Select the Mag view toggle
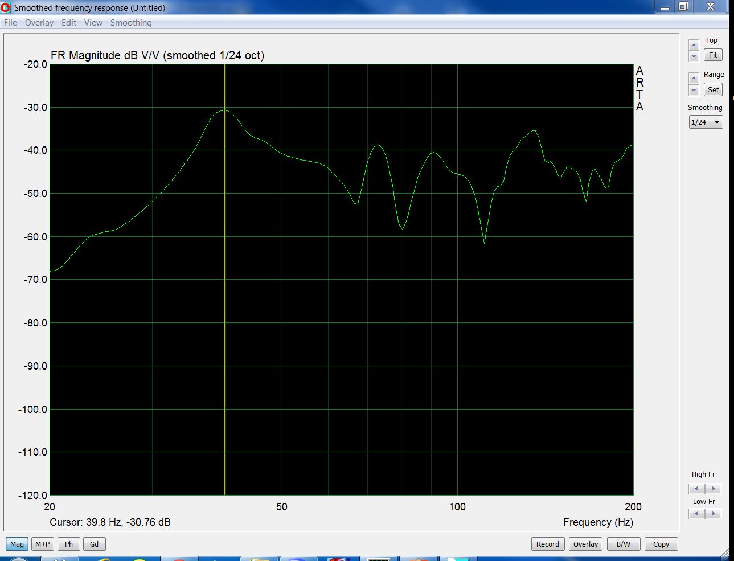 click(17, 544)
